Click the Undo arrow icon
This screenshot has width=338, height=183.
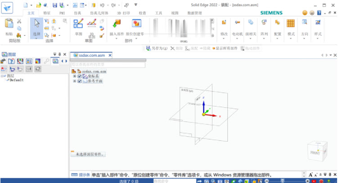click(102, 5)
